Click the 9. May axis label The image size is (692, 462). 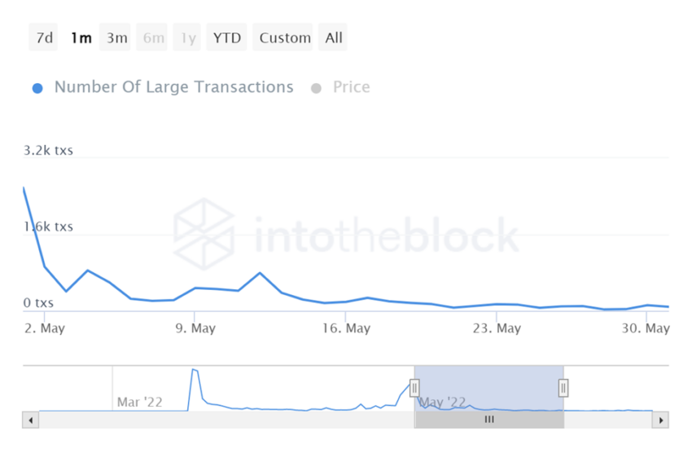point(196,328)
